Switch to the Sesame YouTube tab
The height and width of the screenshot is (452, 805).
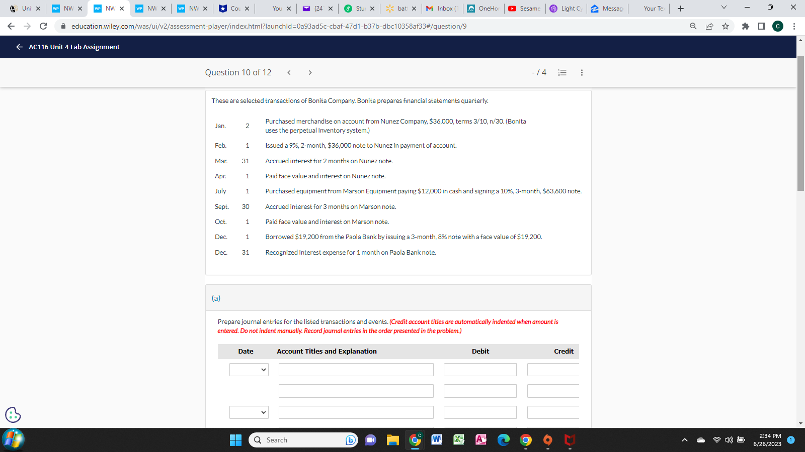[x=525, y=9]
